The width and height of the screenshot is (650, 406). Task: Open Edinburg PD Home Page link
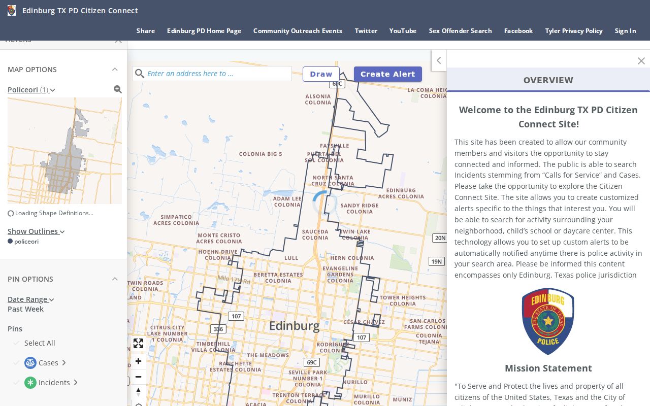click(204, 31)
